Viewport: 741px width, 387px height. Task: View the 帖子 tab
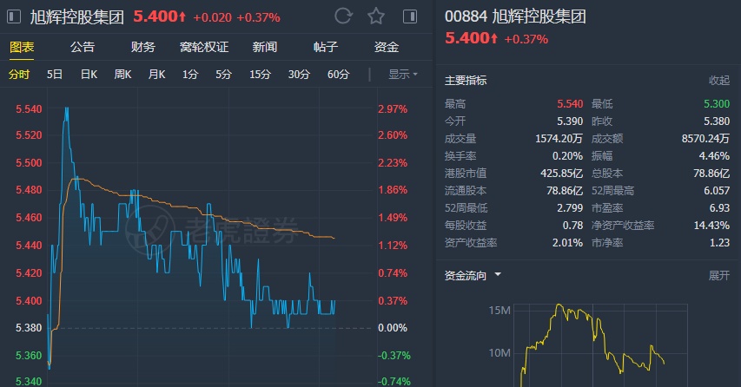coord(326,47)
